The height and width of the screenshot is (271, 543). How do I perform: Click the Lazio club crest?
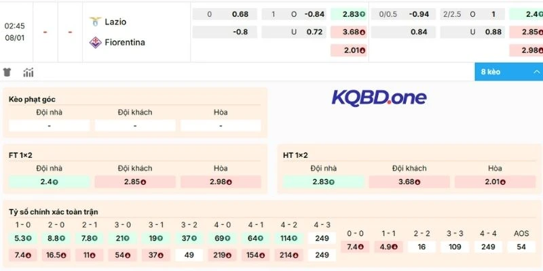click(x=95, y=22)
